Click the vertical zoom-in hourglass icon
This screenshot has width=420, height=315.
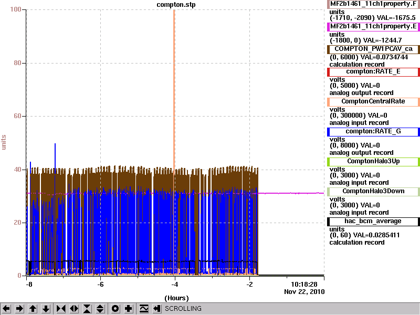pyautogui.click(x=87, y=309)
